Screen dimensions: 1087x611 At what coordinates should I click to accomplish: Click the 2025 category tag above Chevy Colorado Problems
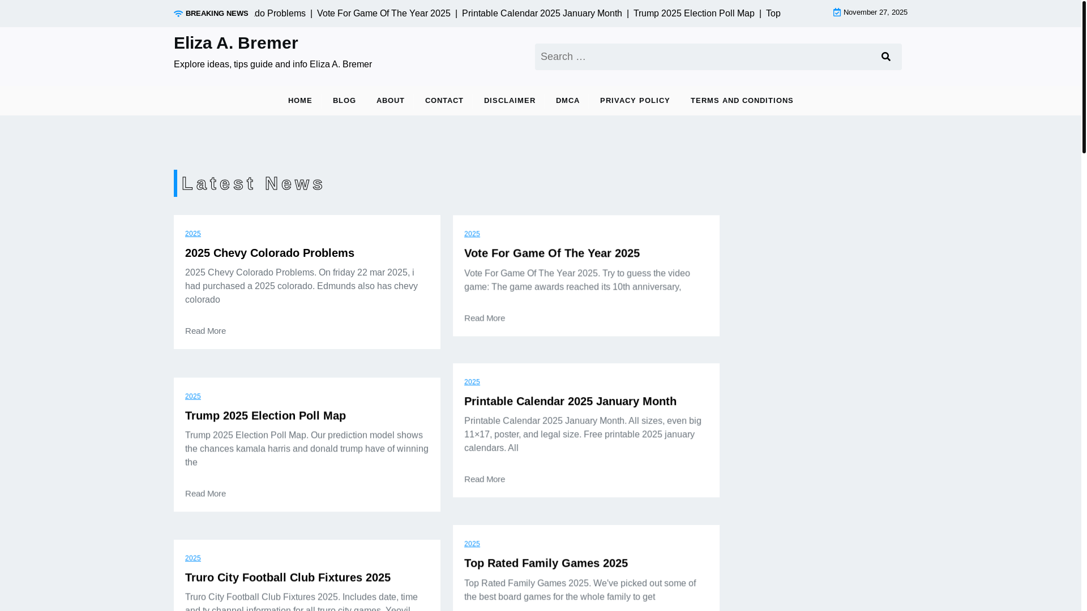point(193,234)
